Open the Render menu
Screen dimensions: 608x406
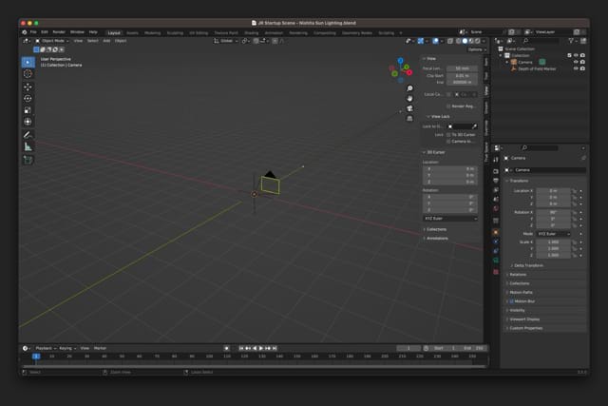59,31
